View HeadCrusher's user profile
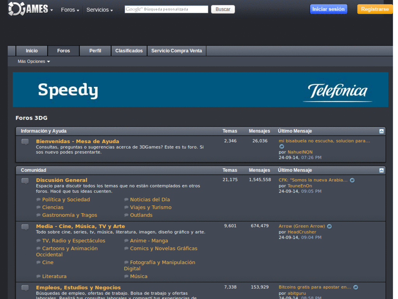 pyautogui.click(x=302, y=232)
